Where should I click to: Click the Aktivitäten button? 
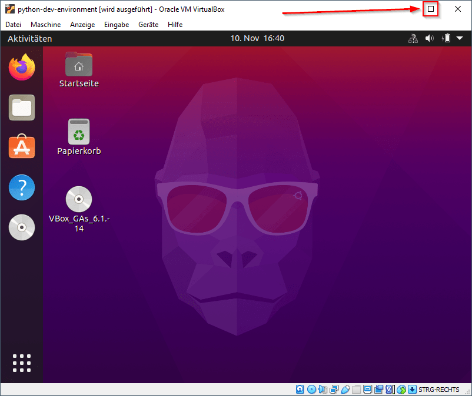click(29, 39)
